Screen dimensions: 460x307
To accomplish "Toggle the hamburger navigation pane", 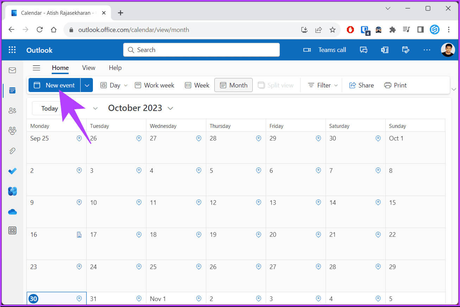I will [x=36, y=68].
